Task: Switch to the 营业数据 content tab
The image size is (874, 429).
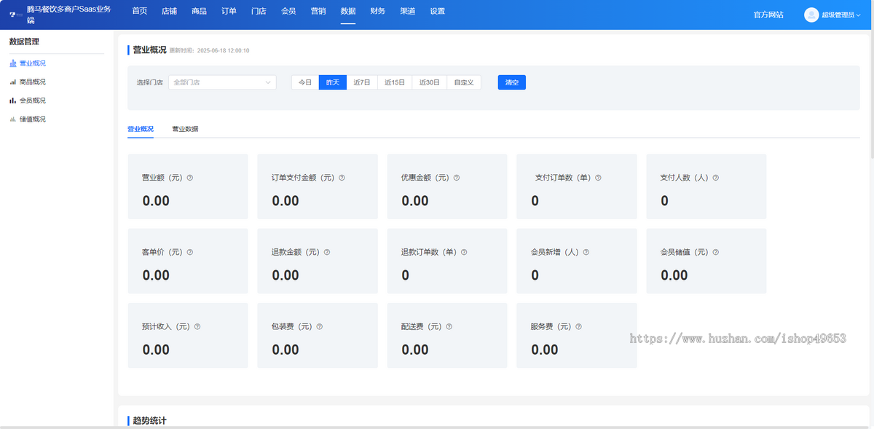Action: click(x=185, y=129)
